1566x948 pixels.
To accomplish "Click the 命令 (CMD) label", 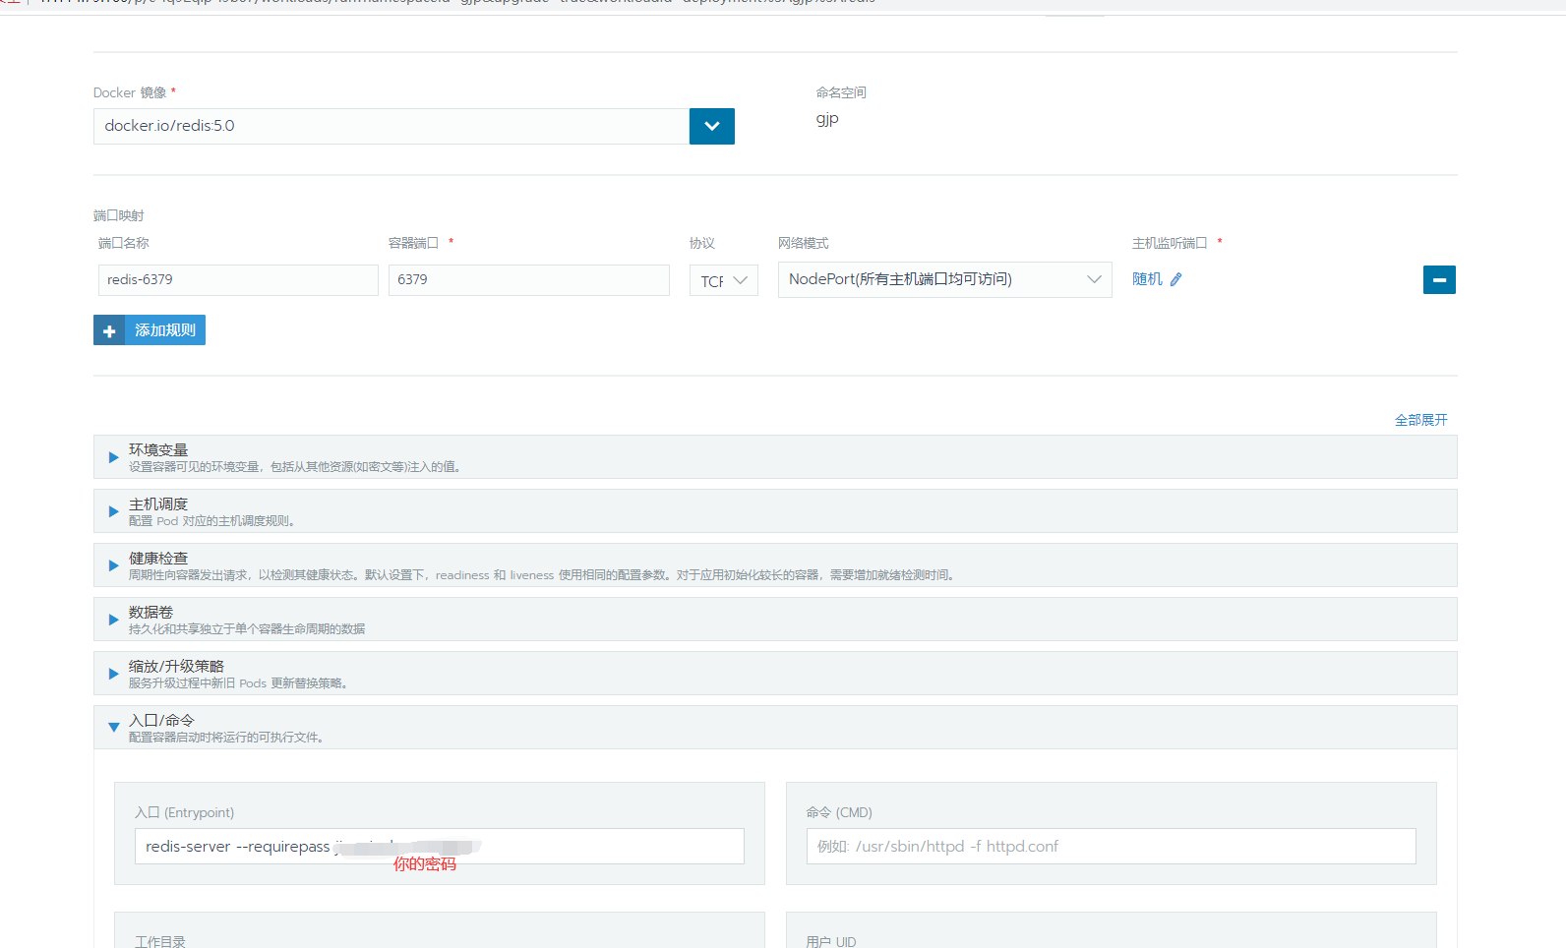I will [839, 812].
